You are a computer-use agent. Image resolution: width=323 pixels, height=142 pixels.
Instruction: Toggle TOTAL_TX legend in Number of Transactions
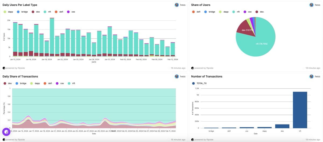click(199, 83)
